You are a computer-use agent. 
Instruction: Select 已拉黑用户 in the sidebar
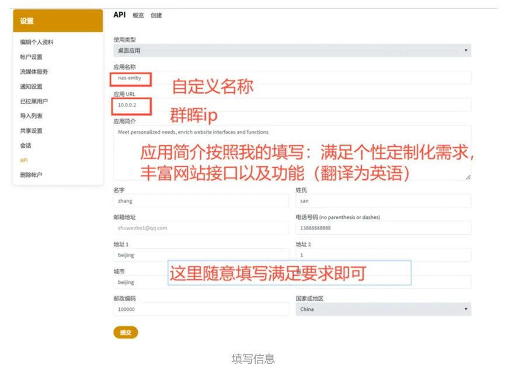click(x=34, y=101)
